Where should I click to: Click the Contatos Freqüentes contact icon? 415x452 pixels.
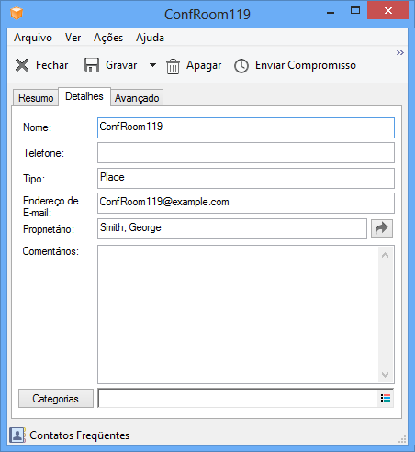click(x=17, y=435)
